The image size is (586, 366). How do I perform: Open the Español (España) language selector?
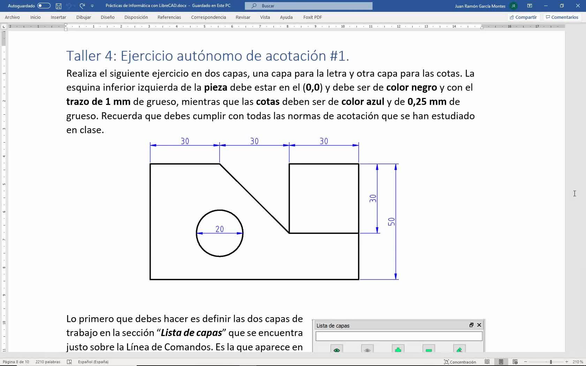pyautogui.click(x=93, y=362)
